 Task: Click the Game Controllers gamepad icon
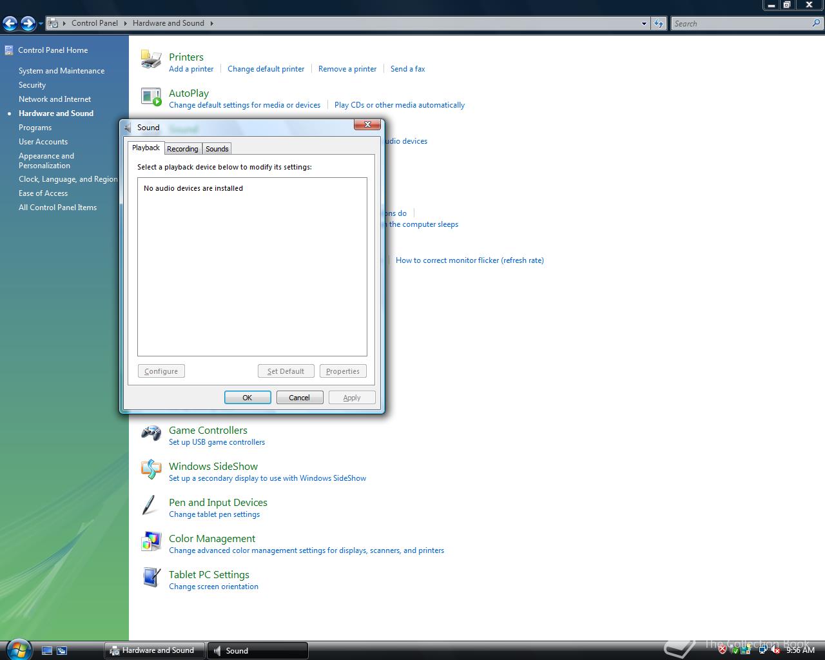coord(151,433)
